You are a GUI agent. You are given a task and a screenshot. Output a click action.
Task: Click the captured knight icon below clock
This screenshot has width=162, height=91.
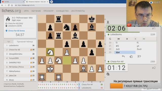[x=108, y=74]
